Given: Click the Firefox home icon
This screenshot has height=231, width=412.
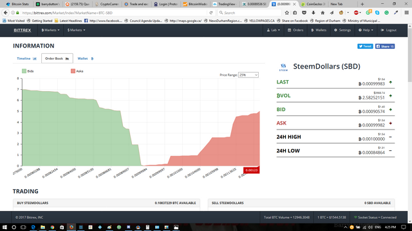Looking at the screenshot, I should [x=323, y=13].
